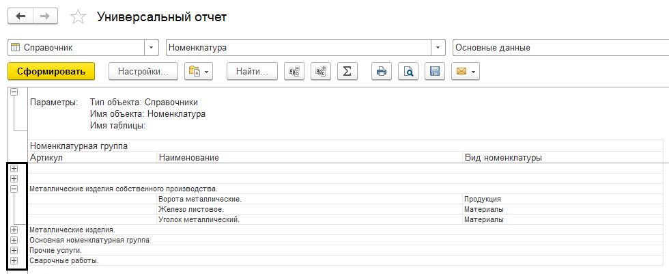Click the expand all groups icon
Image resolution: width=669 pixels, height=274 pixels.
[x=320, y=71]
